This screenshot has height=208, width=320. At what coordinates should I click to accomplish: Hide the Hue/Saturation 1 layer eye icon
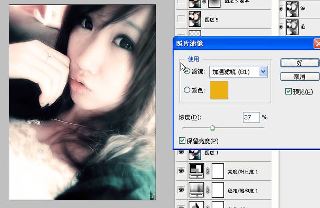tap(181, 190)
